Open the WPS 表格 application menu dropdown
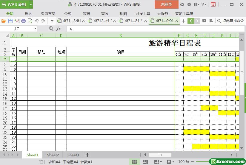The image size is (246, 165). 31,4
